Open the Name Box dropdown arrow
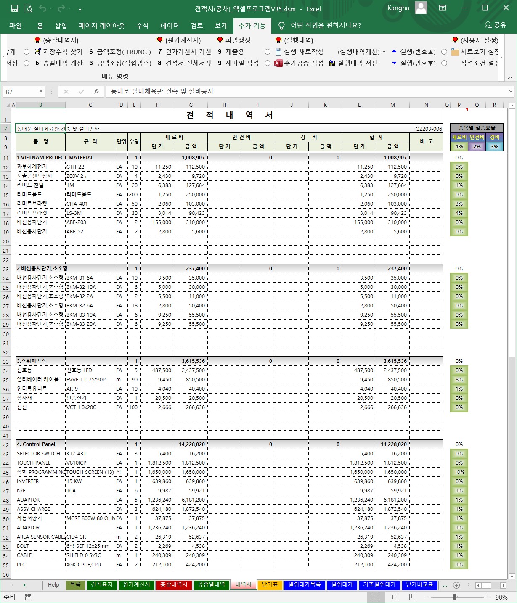The image size is (517, 603). click(41, 91)
